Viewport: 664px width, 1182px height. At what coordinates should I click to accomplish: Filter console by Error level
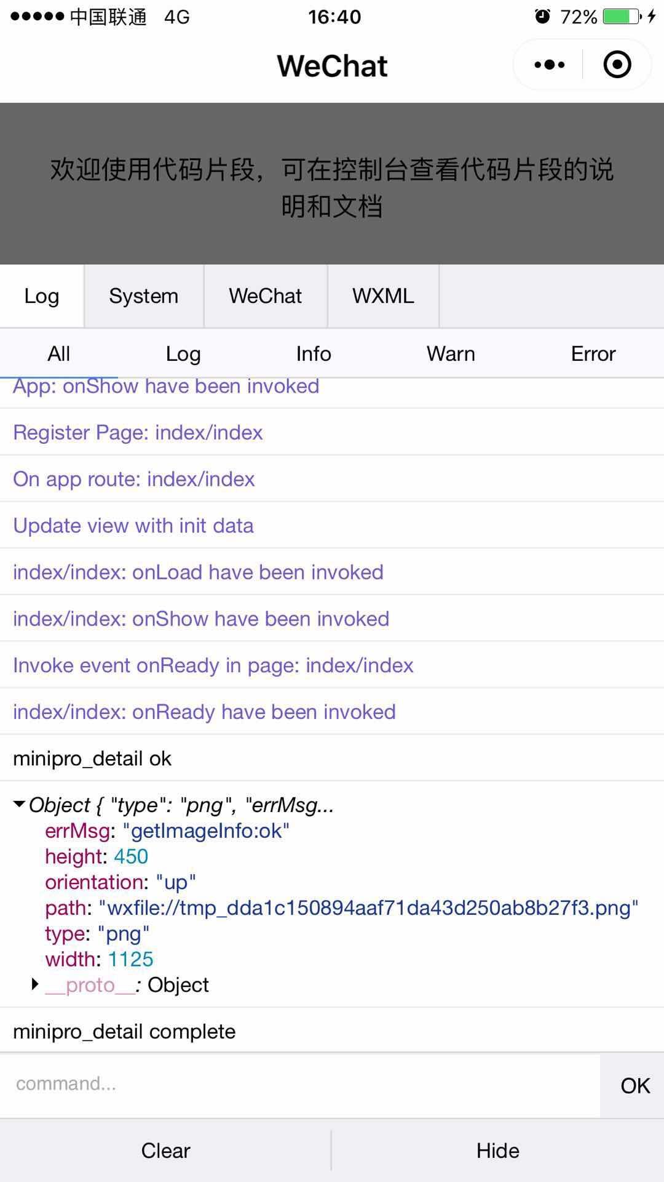(593, 354)
